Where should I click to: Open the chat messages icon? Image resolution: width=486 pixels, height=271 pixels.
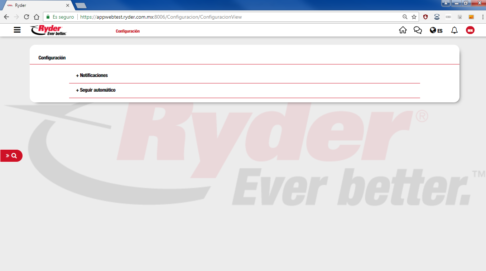[418, 30]
